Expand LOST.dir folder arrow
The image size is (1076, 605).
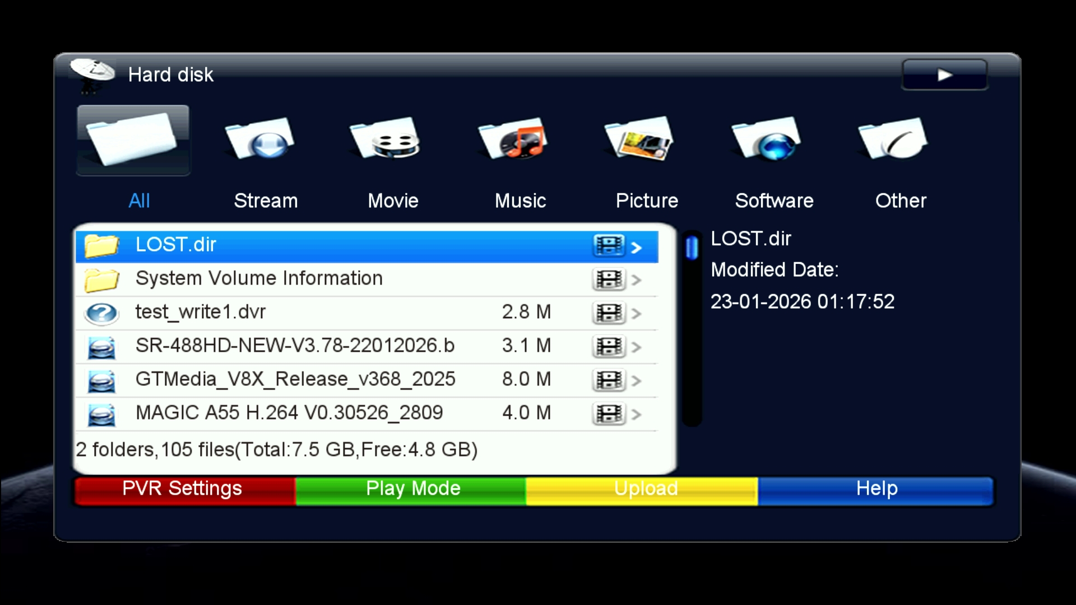pos(636,247)
